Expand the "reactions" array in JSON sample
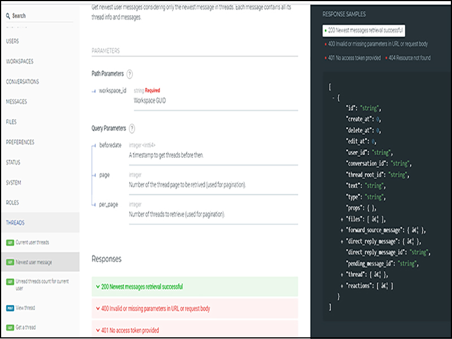The image size is (452, 339). (x=342, y=286)
